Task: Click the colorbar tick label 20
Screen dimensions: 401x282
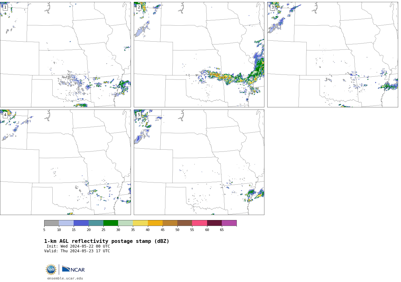Action: [89, 230]
